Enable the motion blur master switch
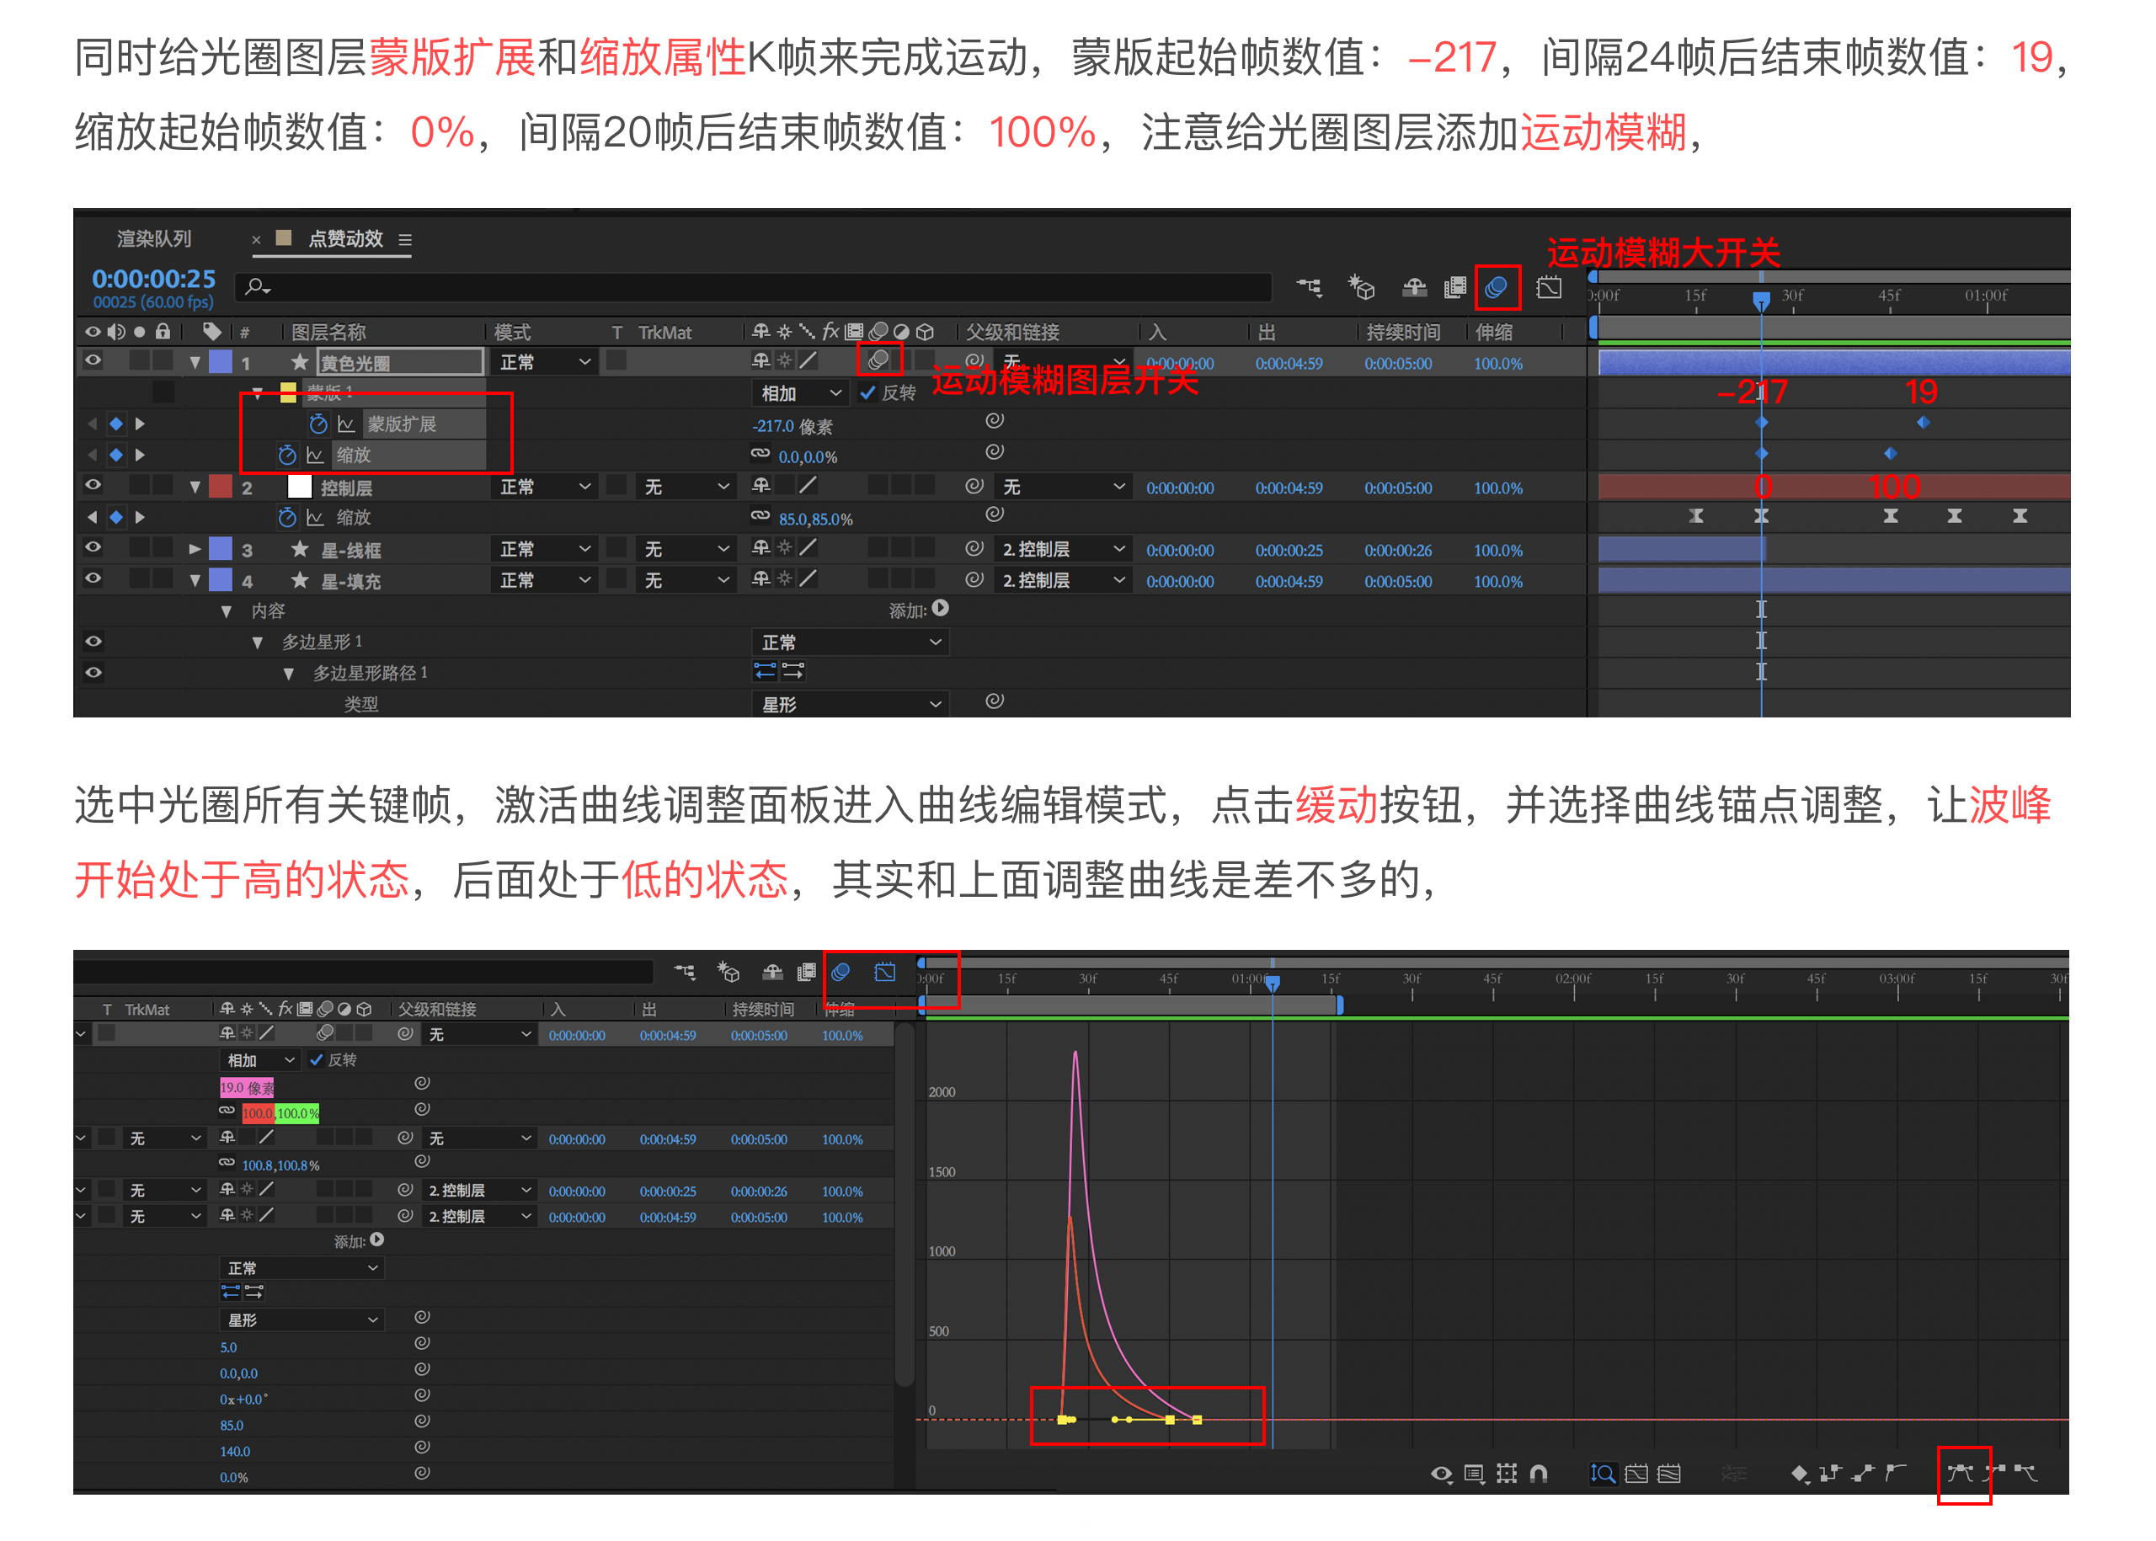The image size is (2156, 1541). coord(1497,287)
